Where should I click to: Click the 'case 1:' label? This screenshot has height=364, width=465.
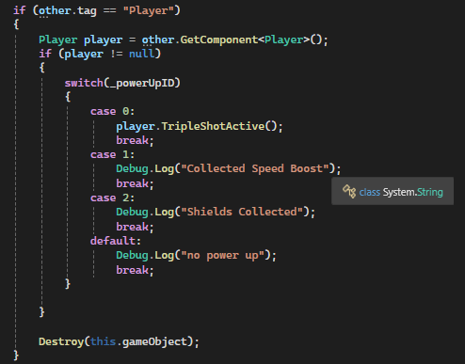pos(112,154)
